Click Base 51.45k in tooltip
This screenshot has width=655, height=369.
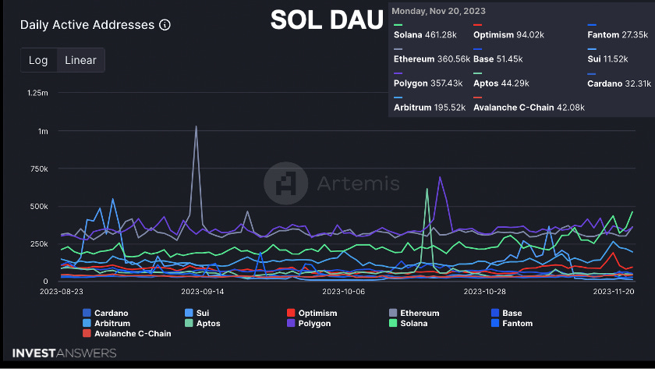(498, 59)
